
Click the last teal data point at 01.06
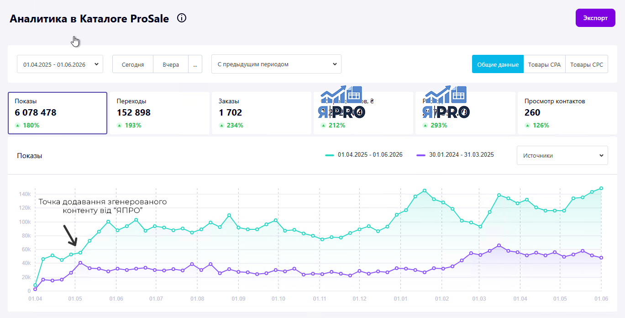(x=601, y=188)
